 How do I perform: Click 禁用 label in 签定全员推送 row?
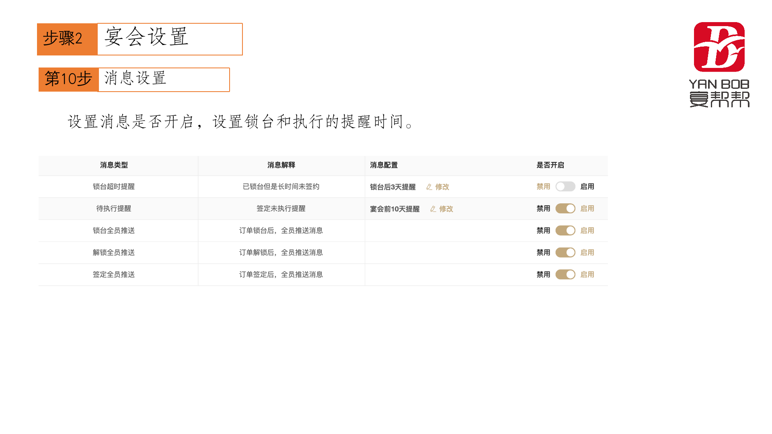click(543, 274)
